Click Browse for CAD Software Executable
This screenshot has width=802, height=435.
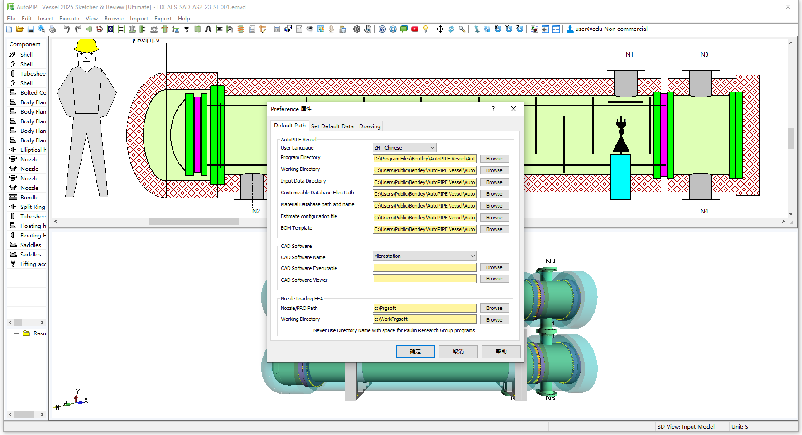[x=495, y=267]
